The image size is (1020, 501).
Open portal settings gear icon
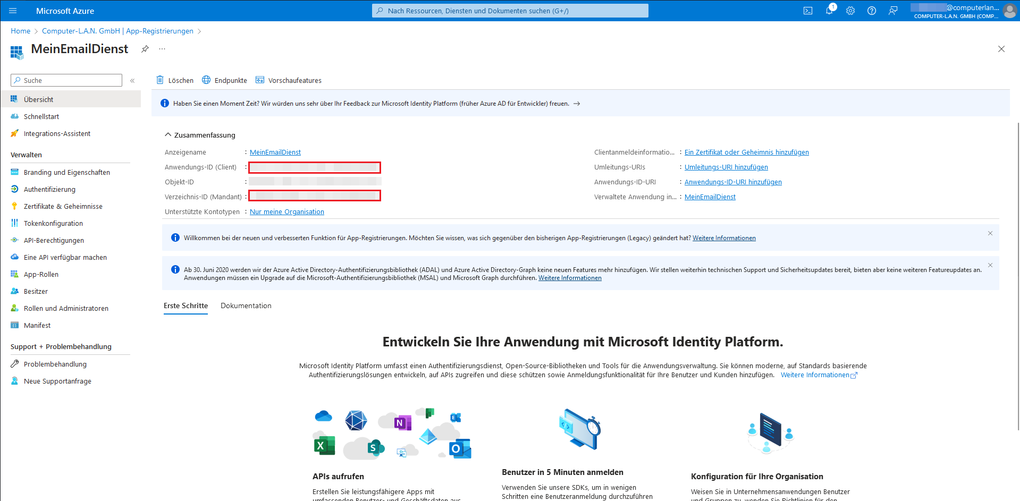click(x=850, y=11)
